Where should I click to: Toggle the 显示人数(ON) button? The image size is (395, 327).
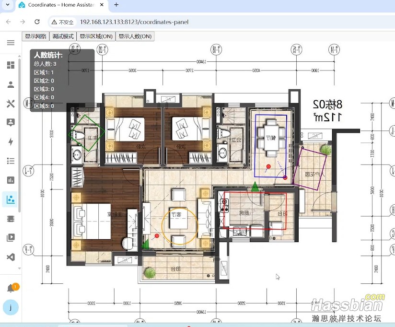click(x=135, y=36)
